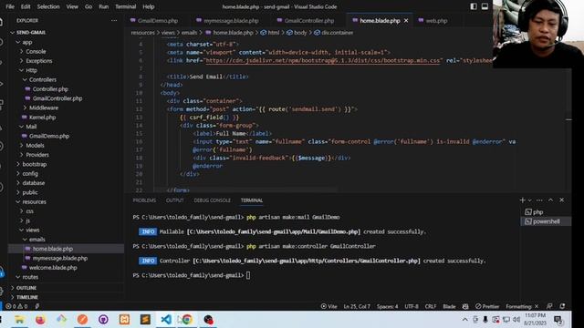Maximize the panel with the up chevron
The width and height of the screenshot is (584, 328).
pyautogui.click(x=550, y=200)
